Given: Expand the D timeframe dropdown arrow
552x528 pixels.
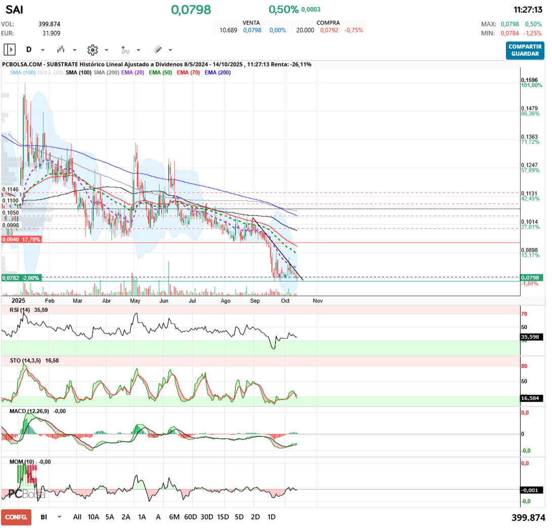Looking at the screenshot, I should pos(43,50).
